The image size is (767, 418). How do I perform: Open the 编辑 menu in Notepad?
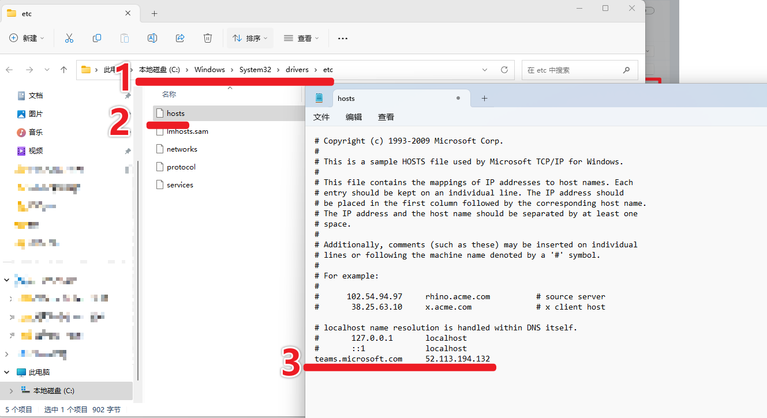(353, 117)
